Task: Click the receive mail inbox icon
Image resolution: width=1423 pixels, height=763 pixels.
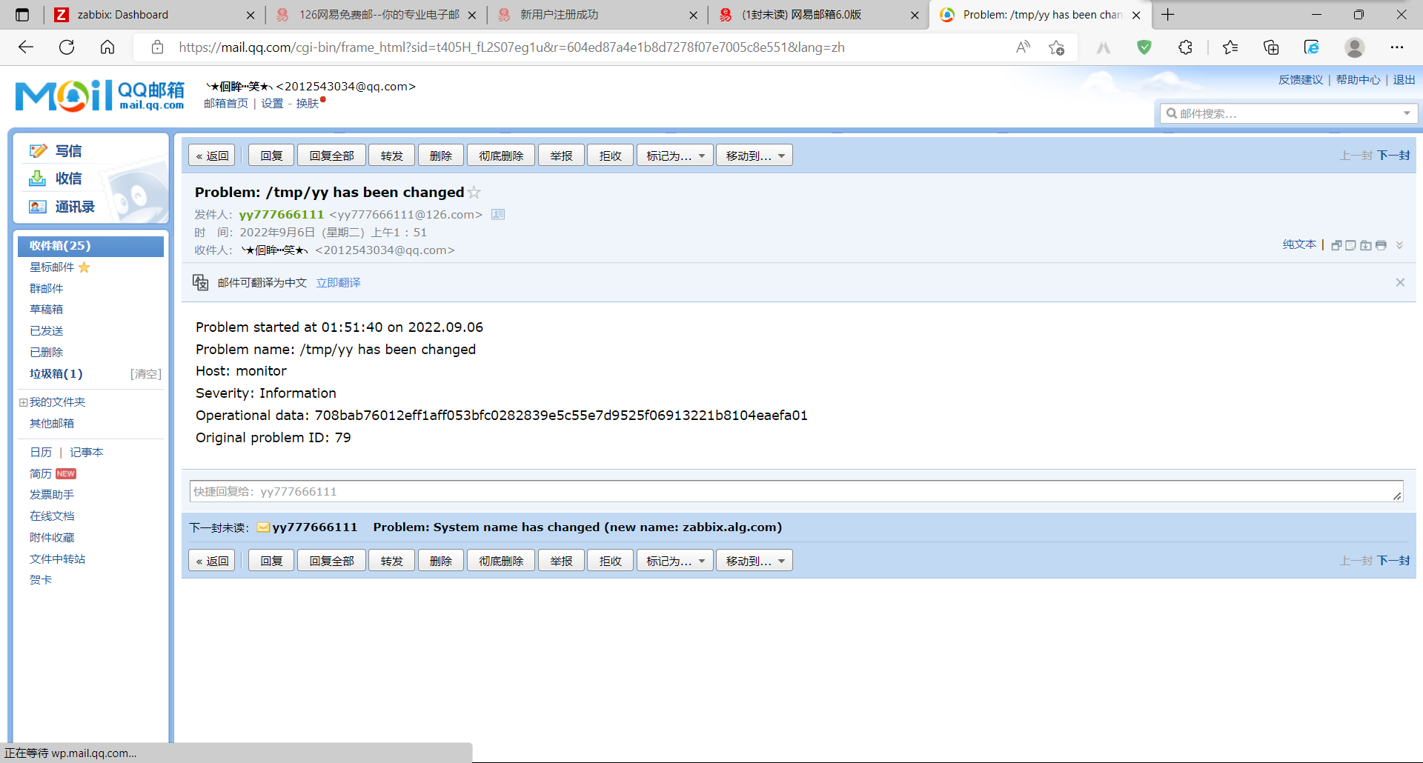Action: click(37, 179)
